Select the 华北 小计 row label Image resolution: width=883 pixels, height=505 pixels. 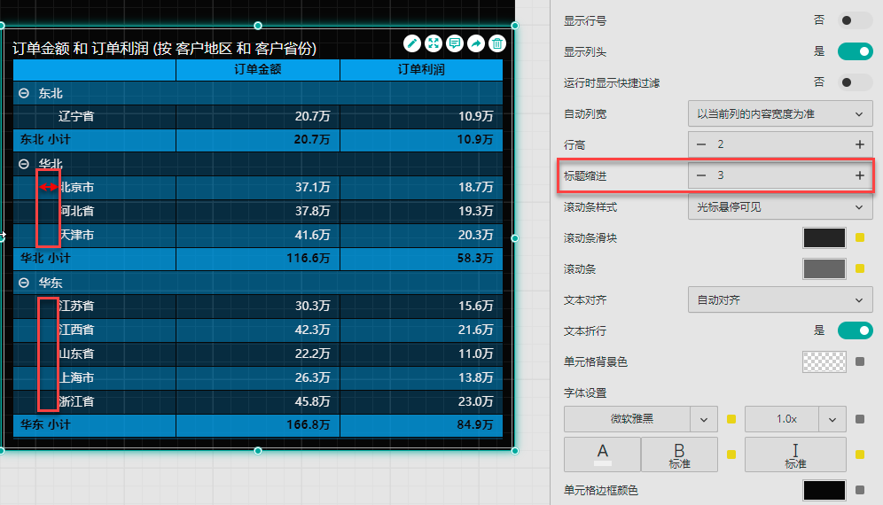point(45,259)
